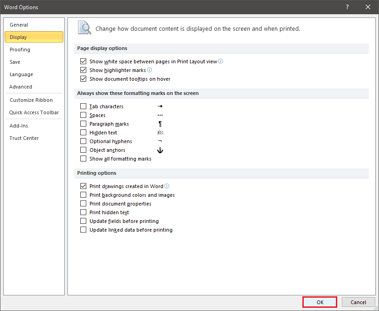Enable the Tab characters checkbox

83,106
